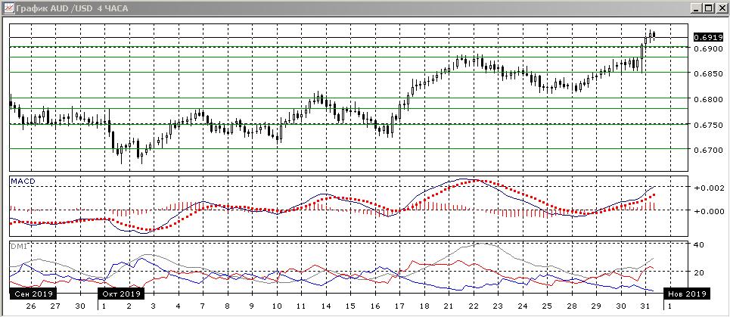
Task: Maximize the AUD/USD chart window
Action: [x=709, y=8]
